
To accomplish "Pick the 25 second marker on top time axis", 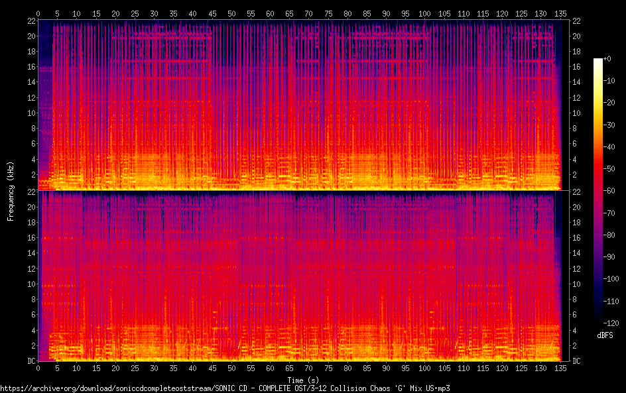I will [x=135, y=13].
